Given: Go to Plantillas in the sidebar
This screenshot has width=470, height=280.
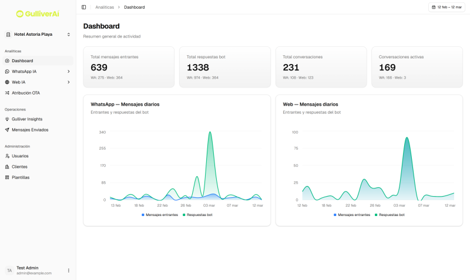Looking at the screenshot, I should click(21, 177).
